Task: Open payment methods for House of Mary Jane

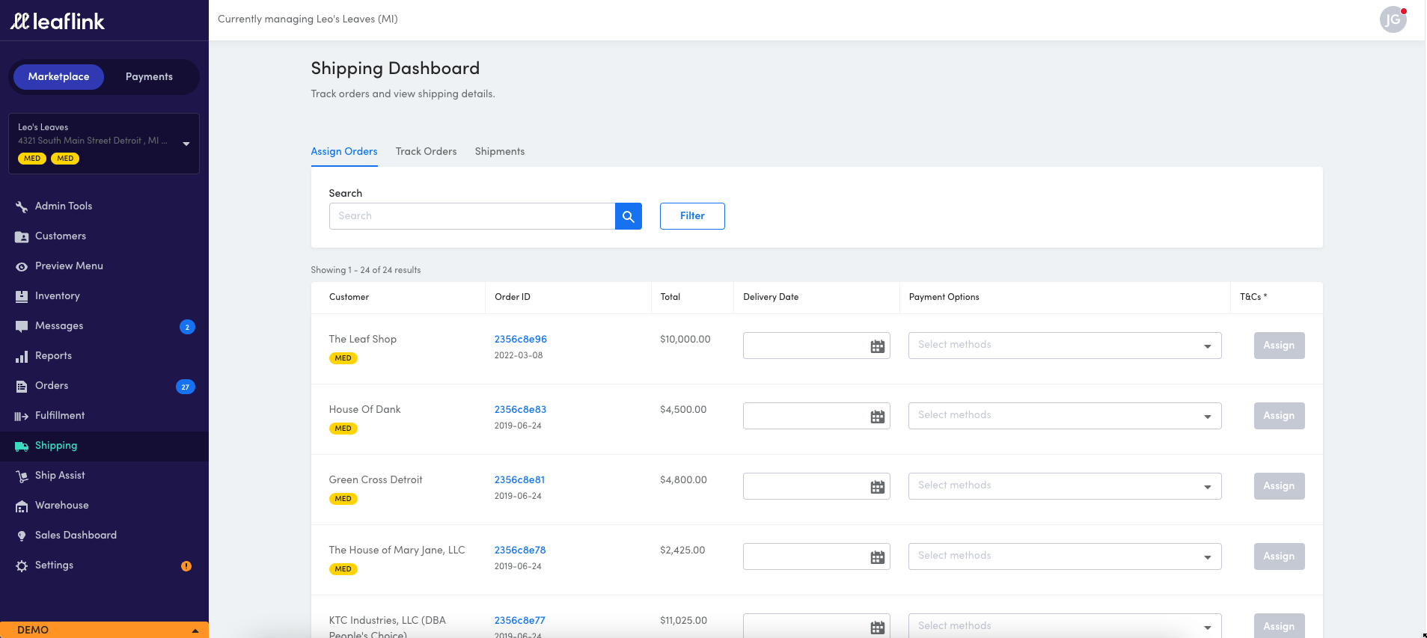Action: [1065, 556]
